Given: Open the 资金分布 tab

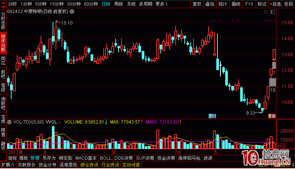Looking at the screenshot, I should click(47, 165).
